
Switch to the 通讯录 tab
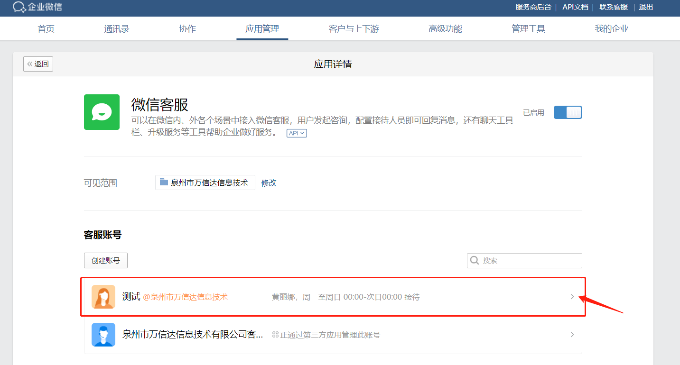[x=117, y=29]
